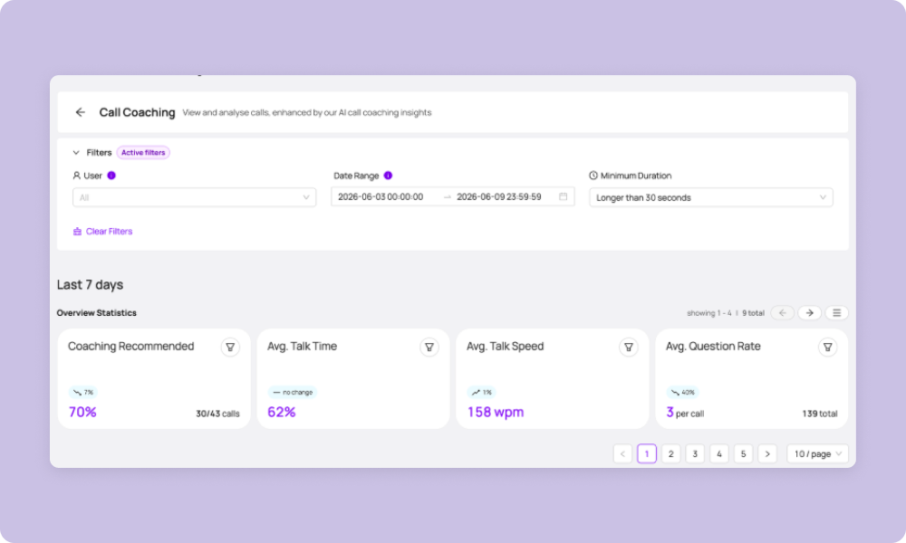Image resolution: width=906 pixels, height=543 pixels.
Task: Open the 10 / page size dropdown
Action: [x=817, y=454]
